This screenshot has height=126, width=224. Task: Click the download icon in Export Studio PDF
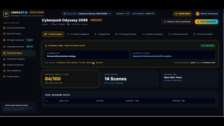pyautogui.click(x=198, y=22)
